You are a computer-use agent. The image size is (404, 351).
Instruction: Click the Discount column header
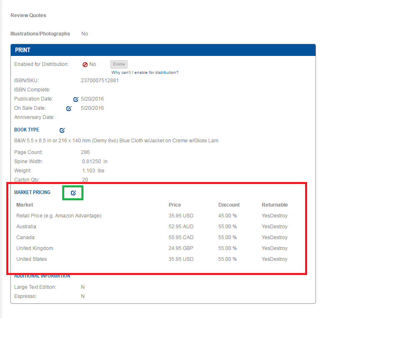point(229,205)
